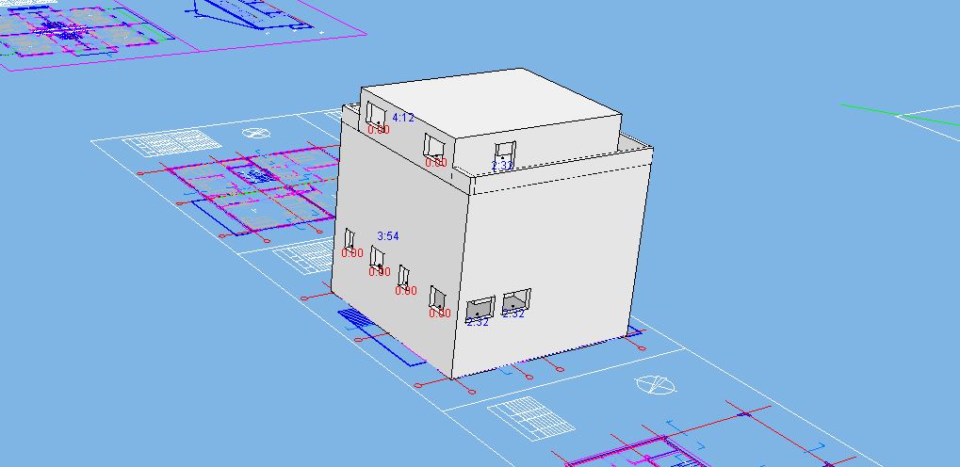The image size is (960, 467).
Task: Select the roof terrace parapet on the right side
Action: tap(637, 149)
